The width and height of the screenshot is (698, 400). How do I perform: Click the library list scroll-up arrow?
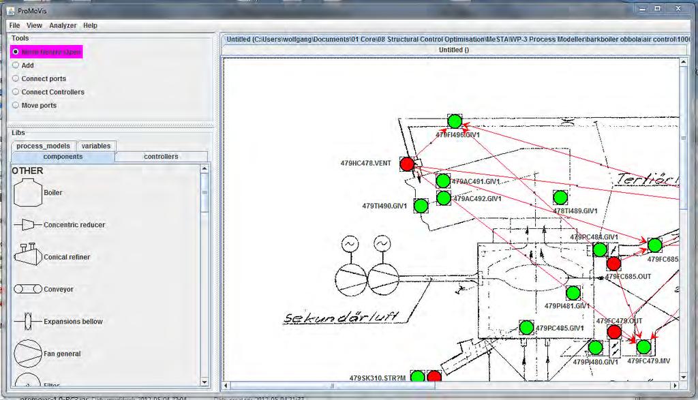[x=204, y=168]
